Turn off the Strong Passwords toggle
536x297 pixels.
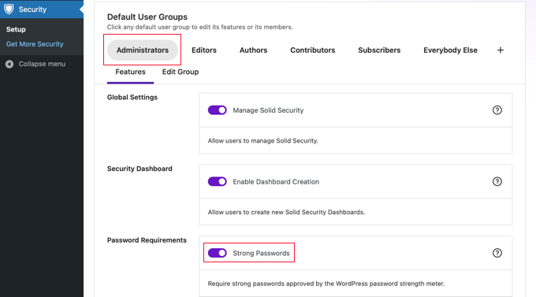click(x=217, y=253)
